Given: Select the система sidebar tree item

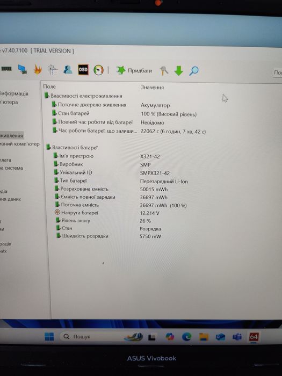Looking at the screenshot, I should [x=12, y=168].
